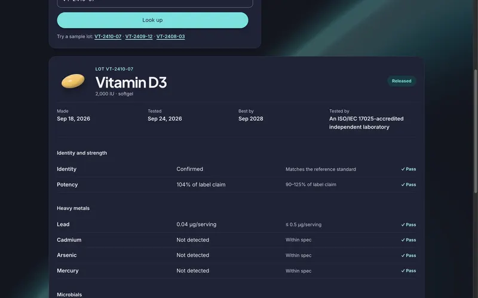Click '90–125% of label claim' spec
This screenshot has width=478, height=298.
(311, 185)
